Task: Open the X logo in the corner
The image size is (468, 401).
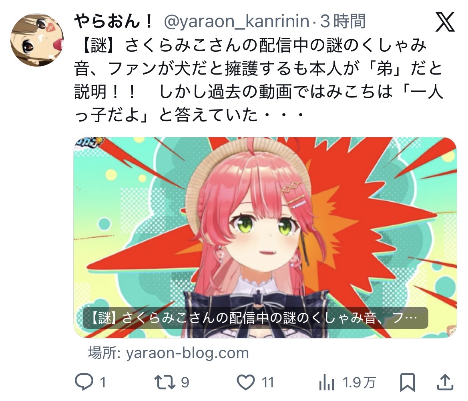Action: pyautogui.click(x=445, y=22)
